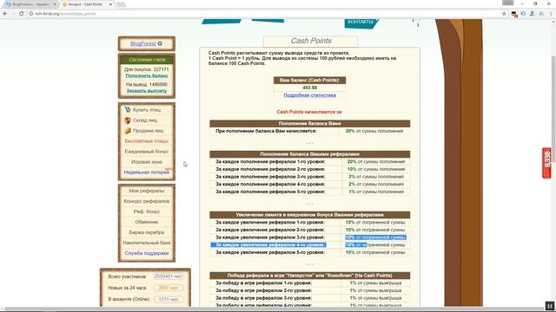Click row За каждое пополнение рефералом 5-го уровня
Viewport: 556px width, 312px height.
pos(309,192)
